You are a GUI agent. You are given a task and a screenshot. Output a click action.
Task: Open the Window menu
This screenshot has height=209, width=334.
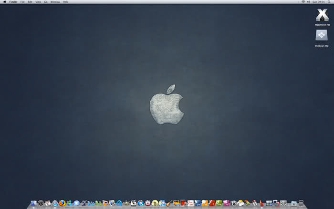point(55,2)
